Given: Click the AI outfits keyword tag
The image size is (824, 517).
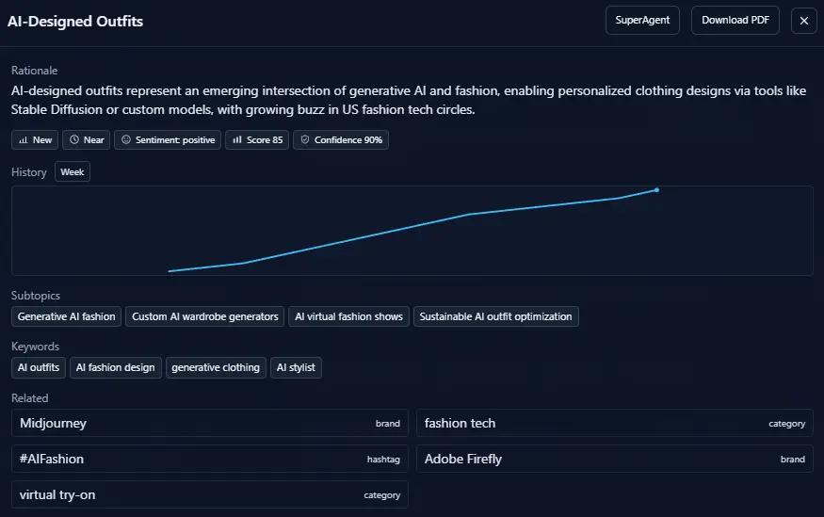Looking at the screenshot, I should tap(39, 367).
